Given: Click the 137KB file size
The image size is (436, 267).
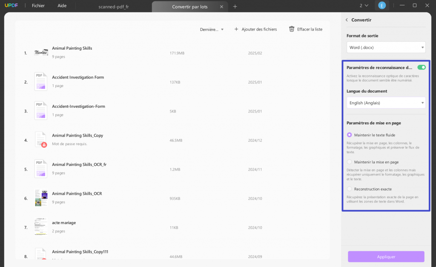Looking at the screenshot, I should (175, 82).
